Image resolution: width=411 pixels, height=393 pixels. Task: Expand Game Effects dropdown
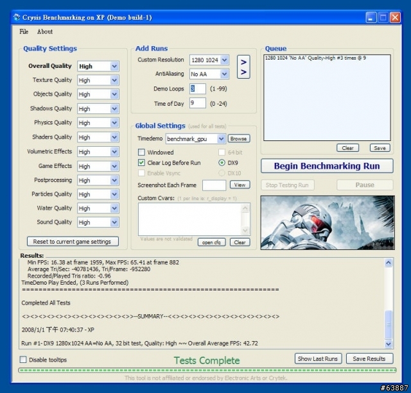114,166
